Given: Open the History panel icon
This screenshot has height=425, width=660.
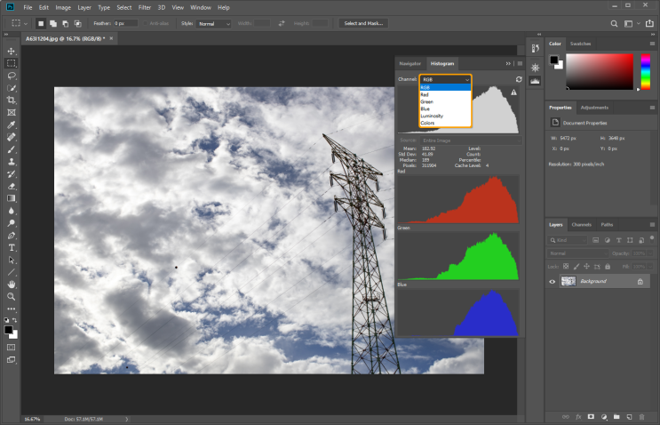Looking at the screenshot, I should 535,48.
